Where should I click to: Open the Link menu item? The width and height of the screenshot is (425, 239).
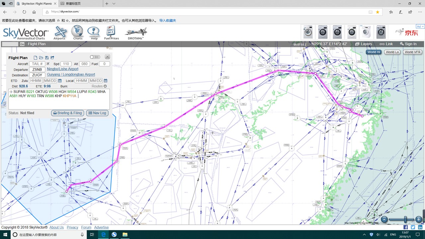tap(386, 44)
